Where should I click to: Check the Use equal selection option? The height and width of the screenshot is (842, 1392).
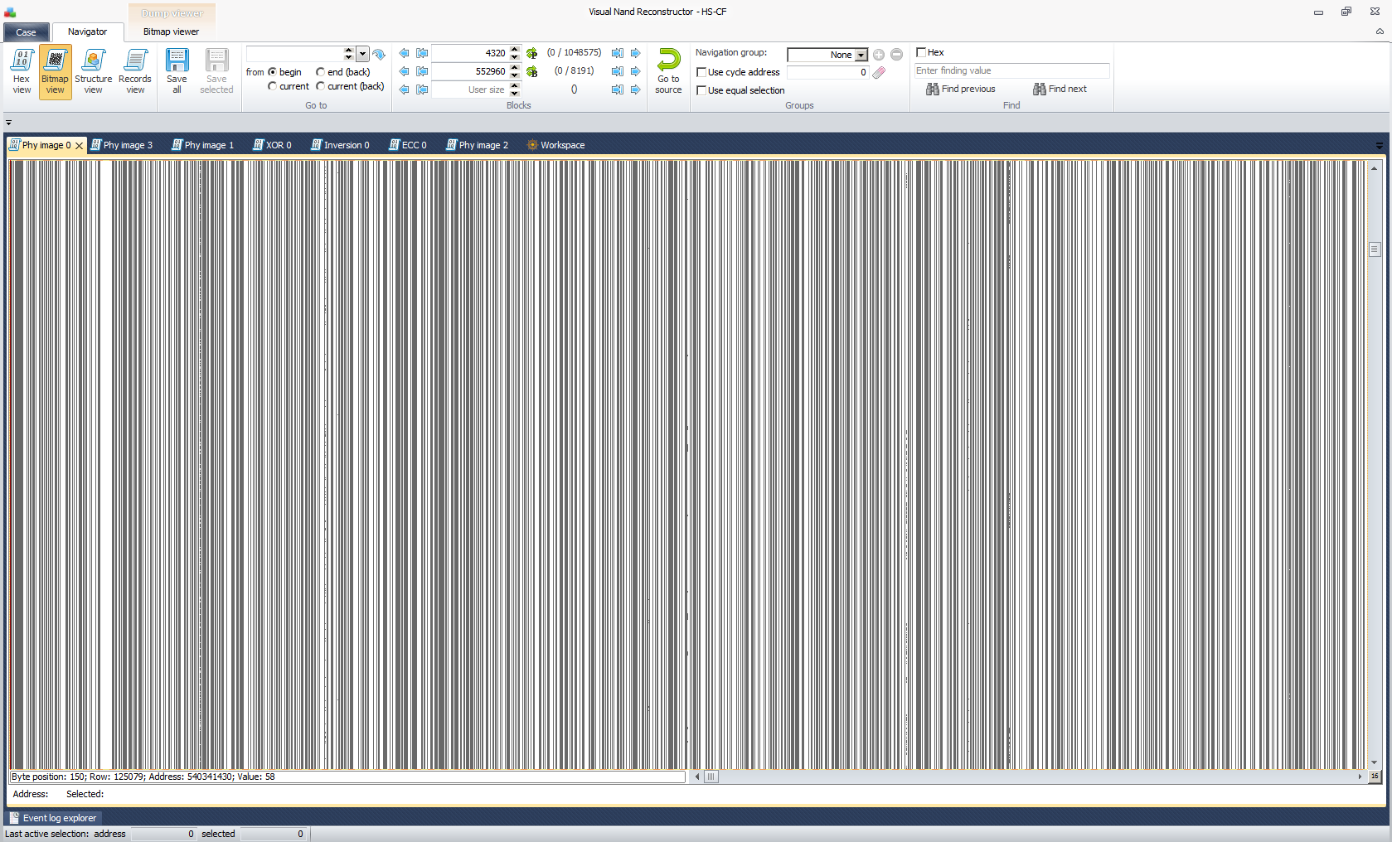point(701,90)
